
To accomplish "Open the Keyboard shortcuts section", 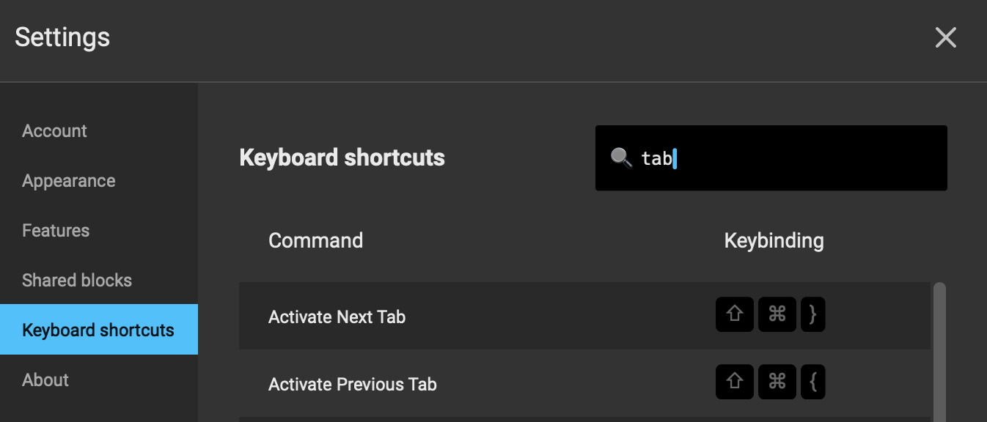I will coord(98,330).
